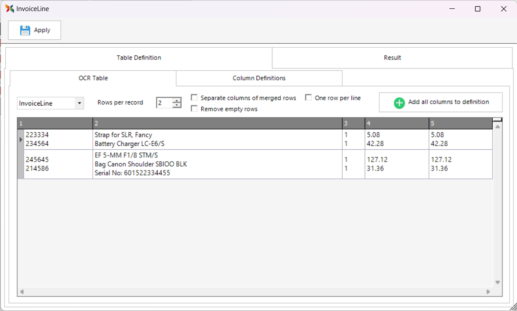Open the InvoiceLine table dropdown
517x311 pixels.
[79, 103]
